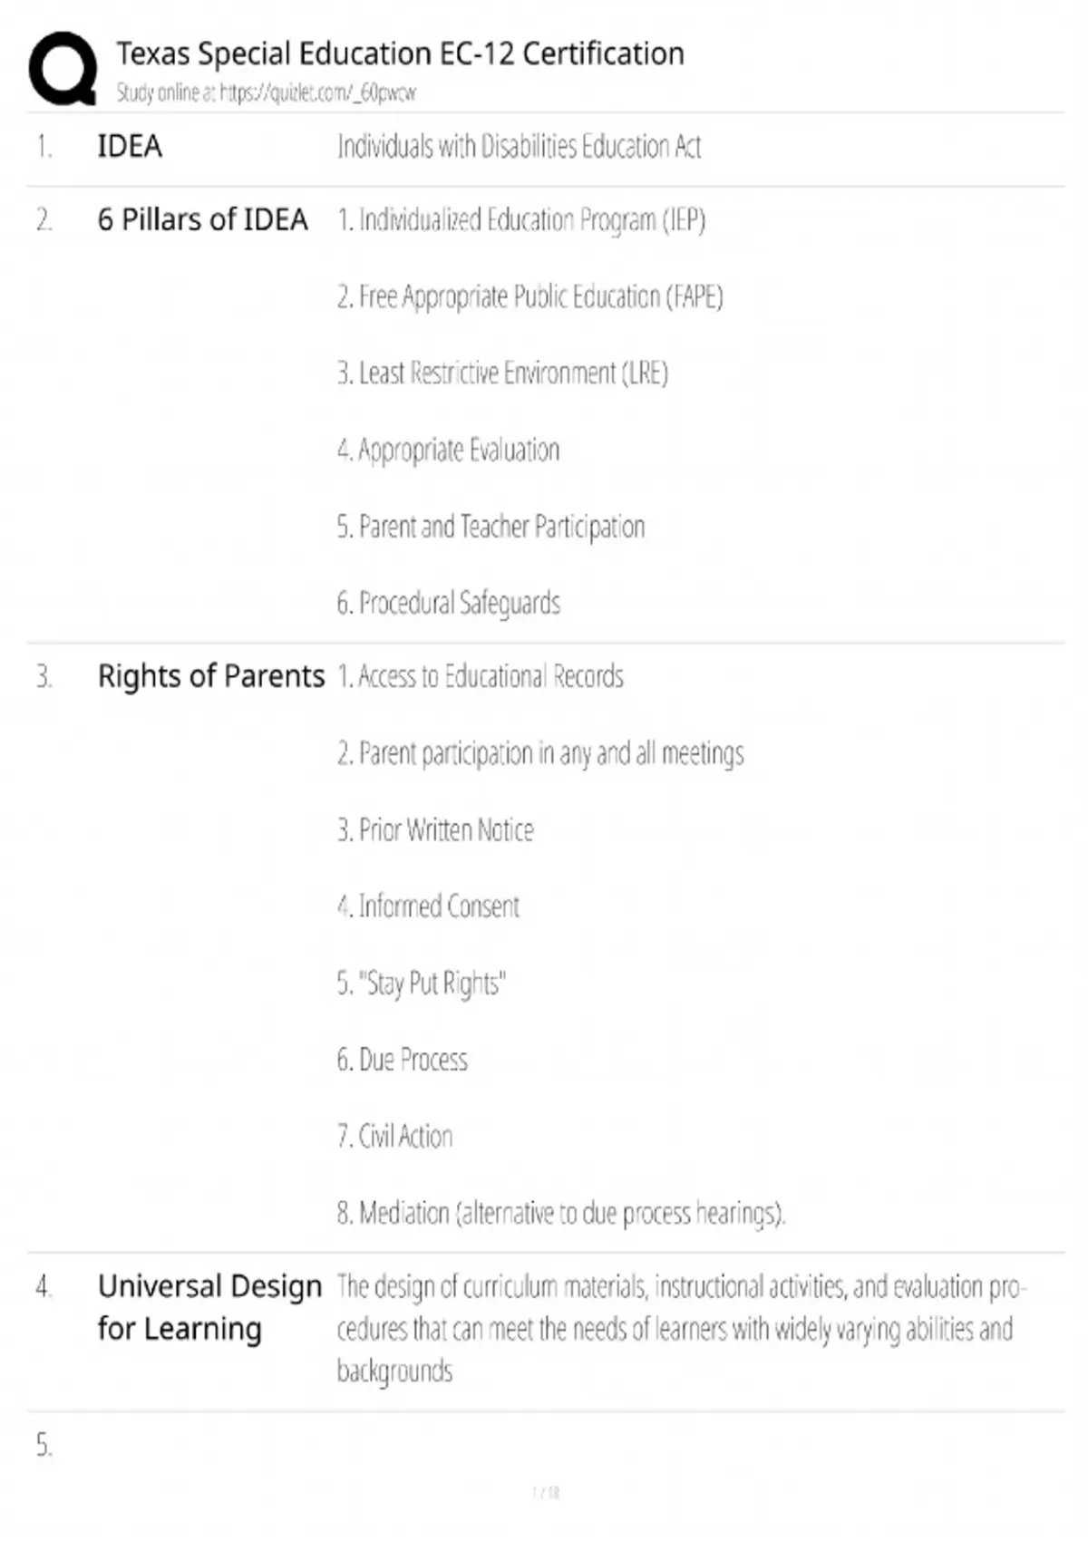Click the page number indicator at bottom

[545, 1493]
